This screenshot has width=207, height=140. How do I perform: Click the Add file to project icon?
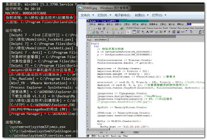(112, 29)
